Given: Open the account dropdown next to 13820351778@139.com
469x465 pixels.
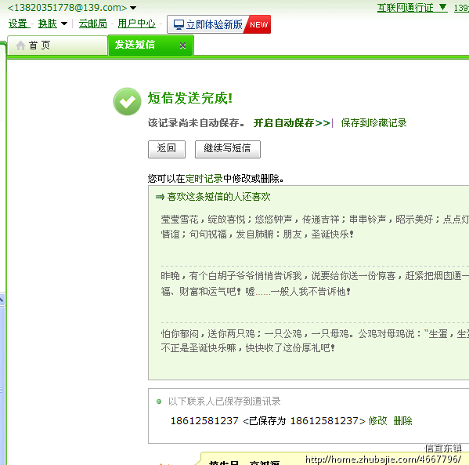Looking at the screenshot, I should 133,8.
